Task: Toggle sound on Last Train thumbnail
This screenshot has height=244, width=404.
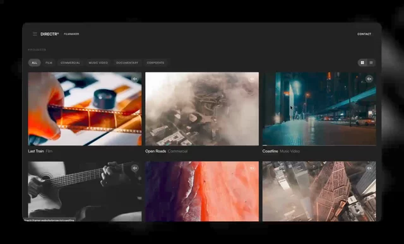Action: (x=134, y=79)
